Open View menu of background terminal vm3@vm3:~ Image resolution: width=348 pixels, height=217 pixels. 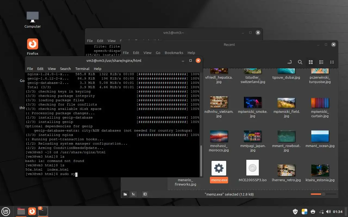pyautogui.click(x=111, y=41)
